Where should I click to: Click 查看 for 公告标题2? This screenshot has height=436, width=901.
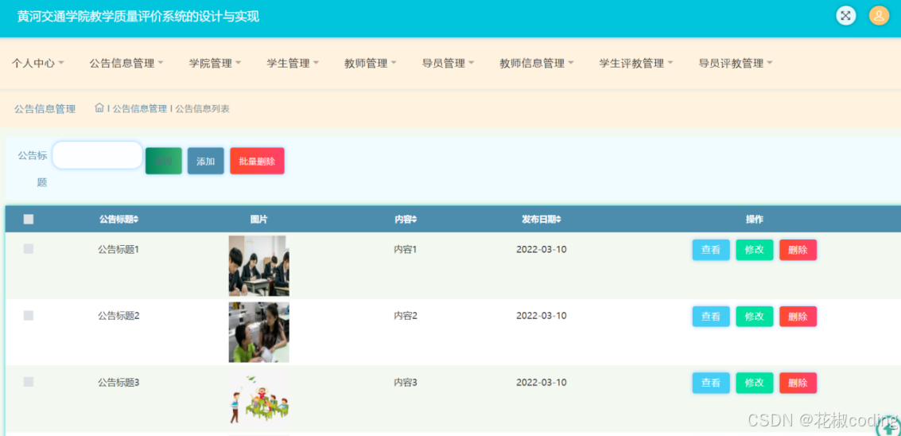tap(711, 317)
